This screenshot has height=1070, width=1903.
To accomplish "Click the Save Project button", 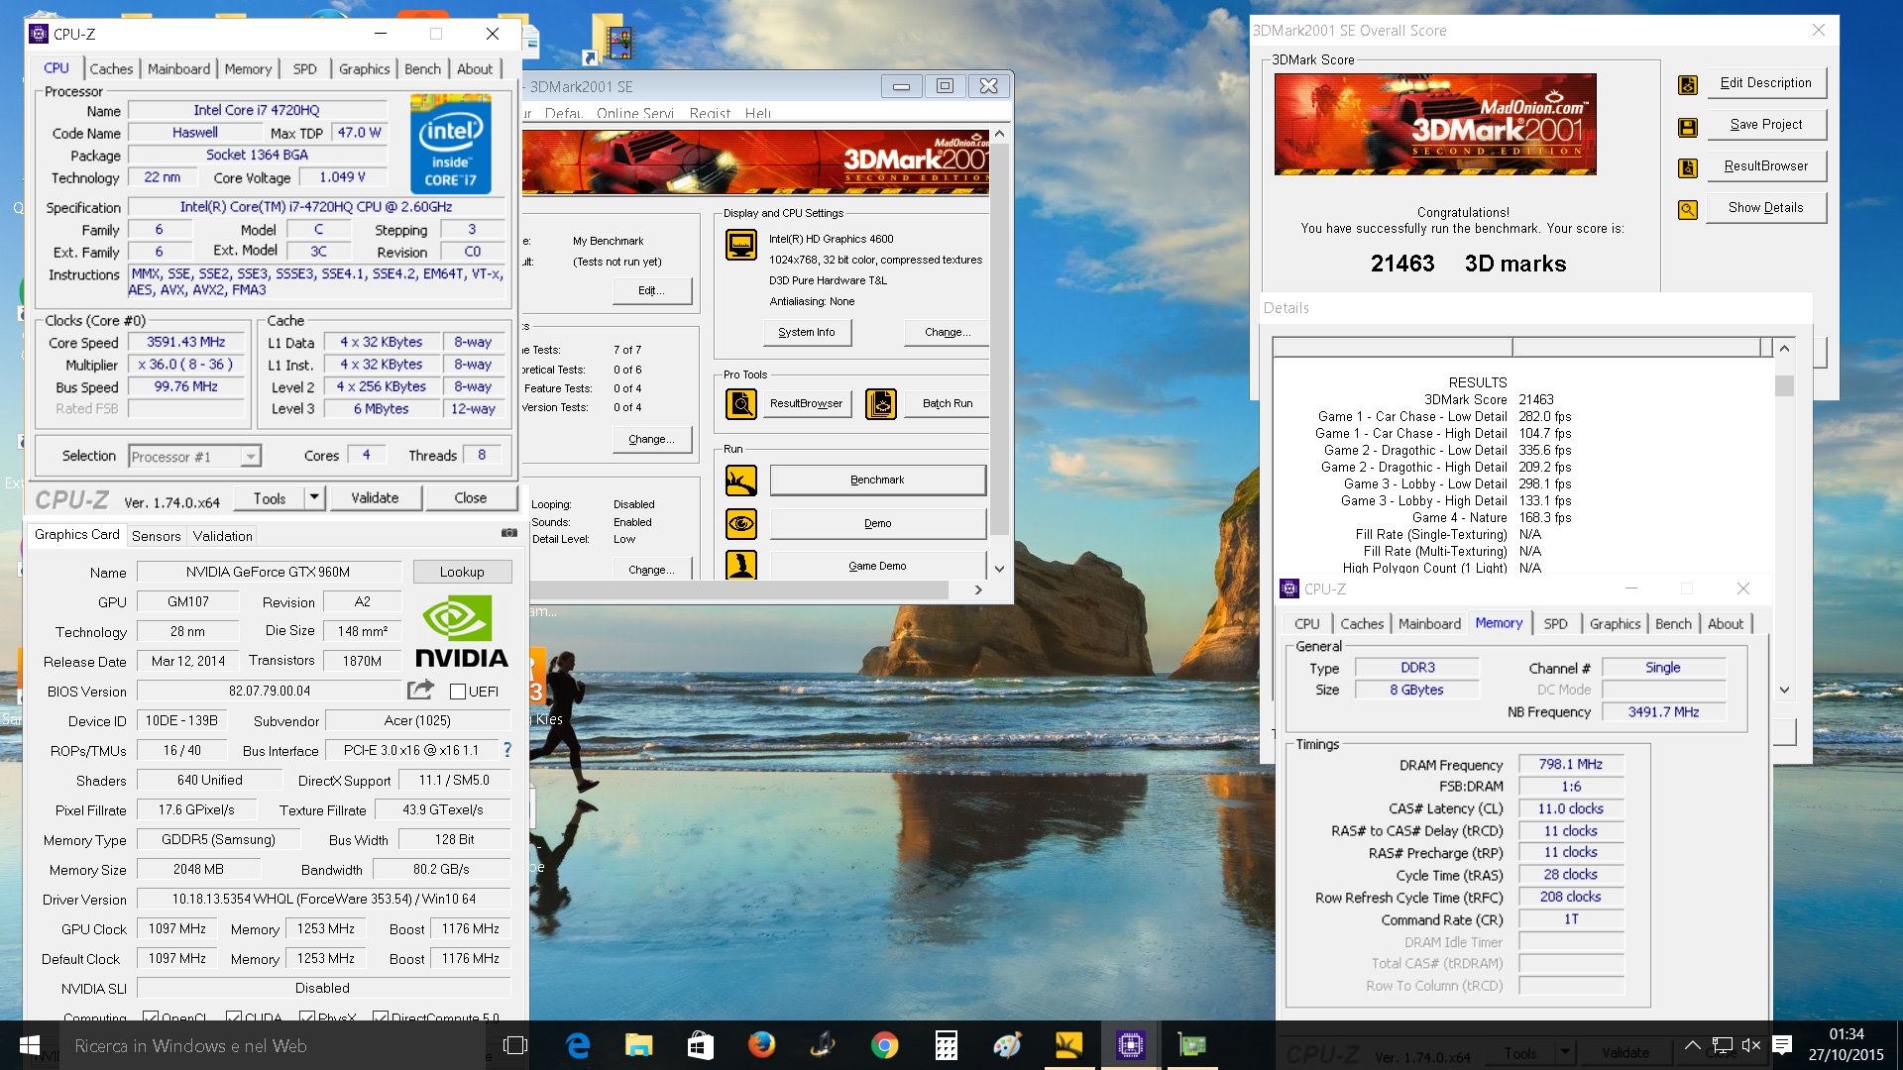I will 1766,125.
